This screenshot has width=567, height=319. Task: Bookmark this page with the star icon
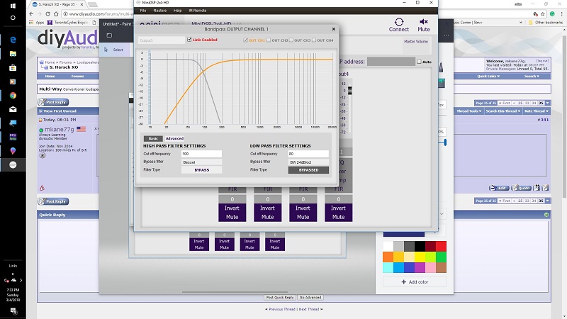pos(543,13)
